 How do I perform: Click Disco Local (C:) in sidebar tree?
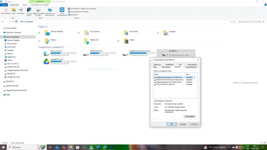click(x=13, y=64)
